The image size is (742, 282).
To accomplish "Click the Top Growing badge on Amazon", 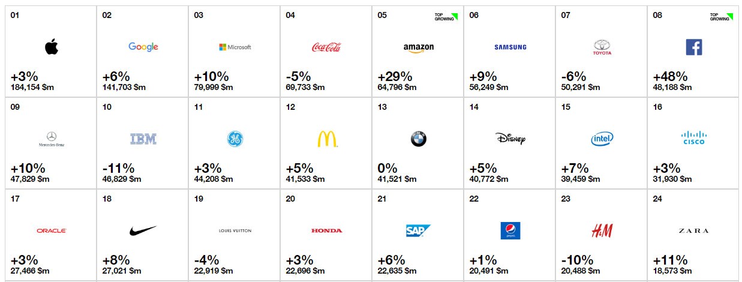I will (446, 17).
